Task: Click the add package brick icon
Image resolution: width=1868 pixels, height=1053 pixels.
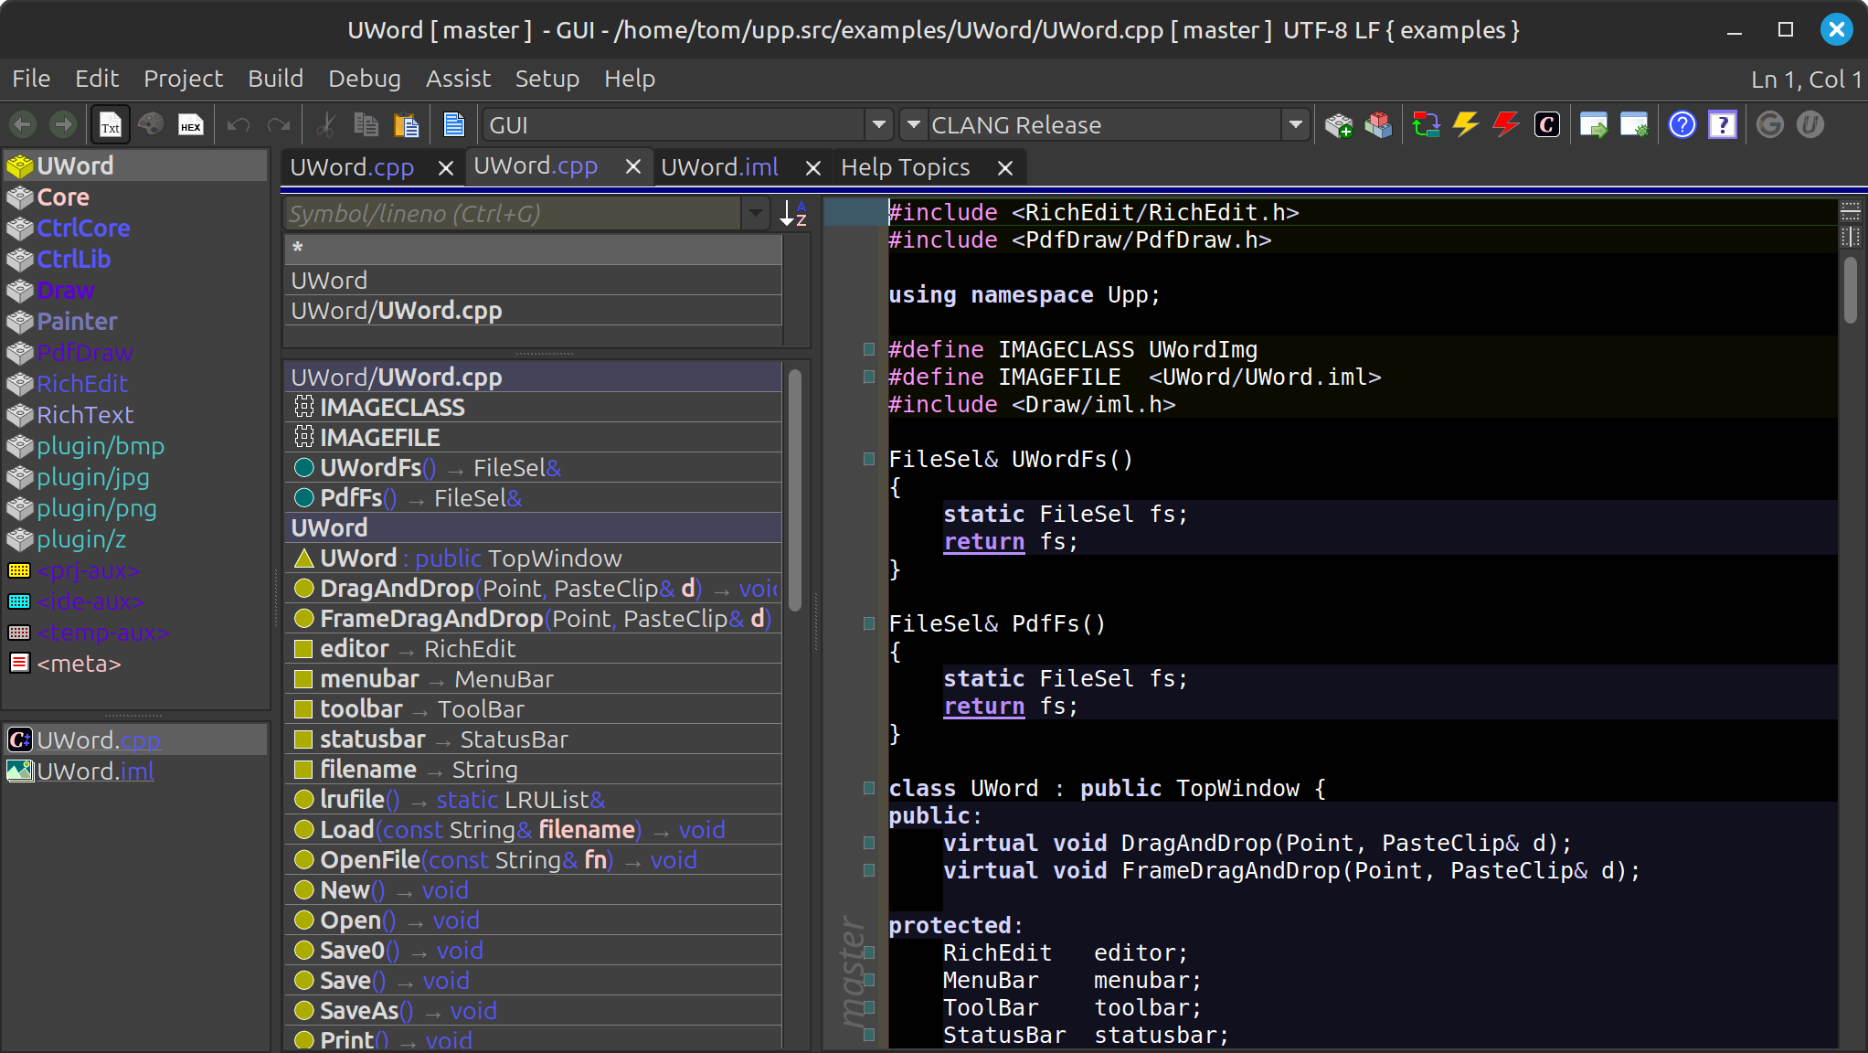Action: pyautogui.click(x=1339, y=124)
